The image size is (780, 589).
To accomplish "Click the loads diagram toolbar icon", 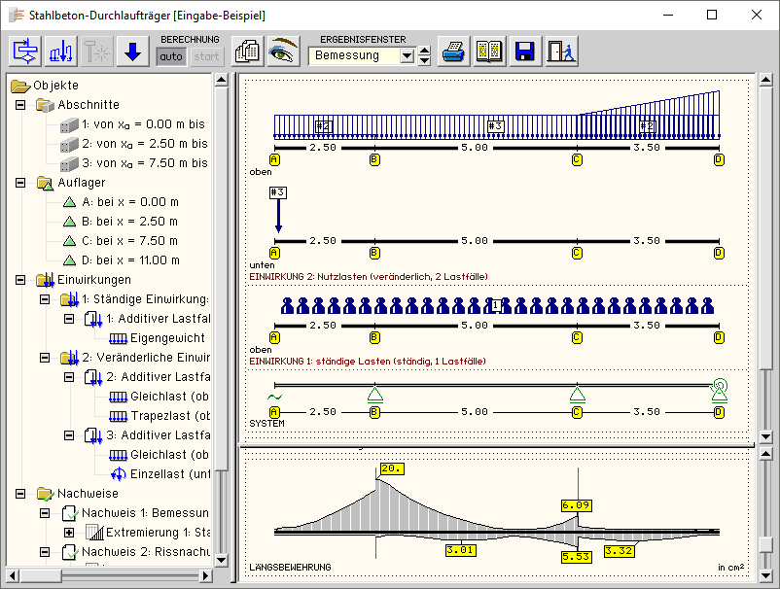I will [60, 52].
